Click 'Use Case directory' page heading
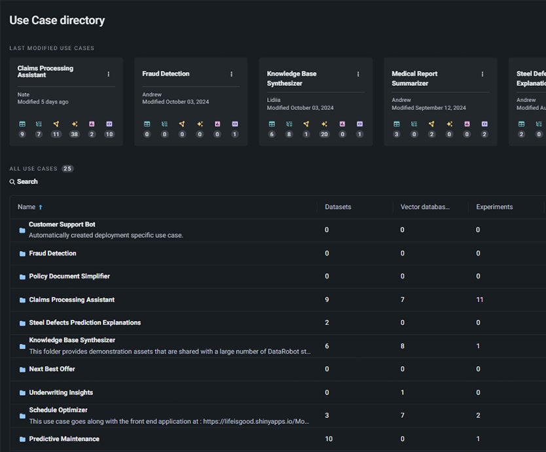546x452 pixels. pos(57,20)
